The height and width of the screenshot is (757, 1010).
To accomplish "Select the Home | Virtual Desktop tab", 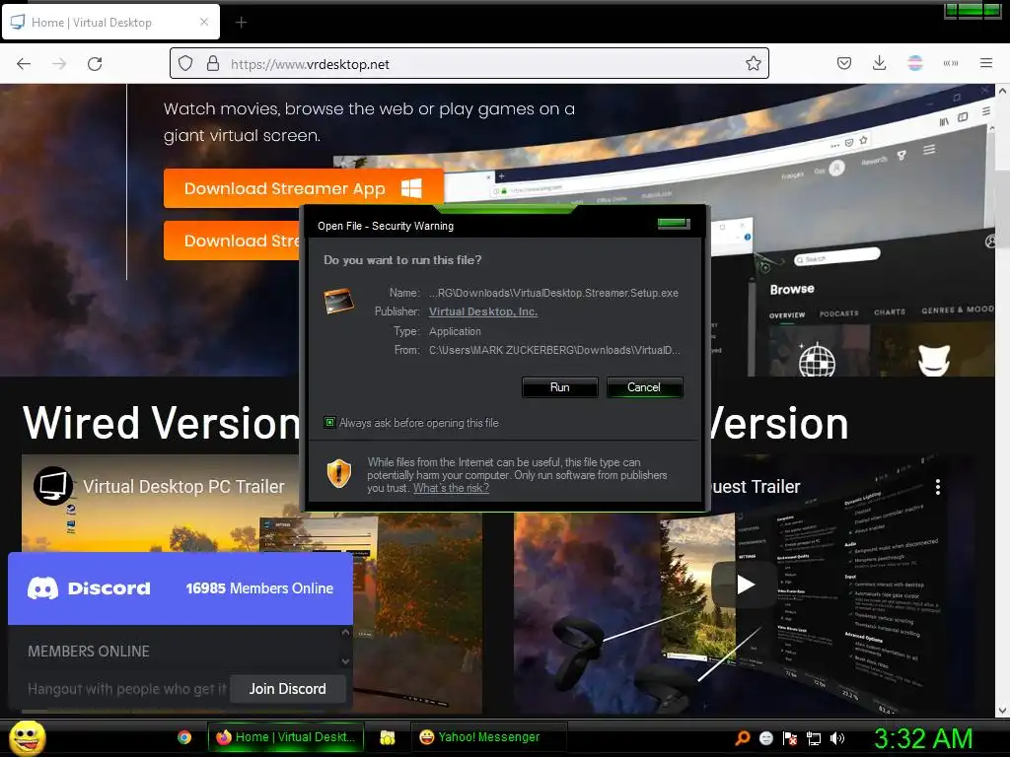I will tap(111, 22).
